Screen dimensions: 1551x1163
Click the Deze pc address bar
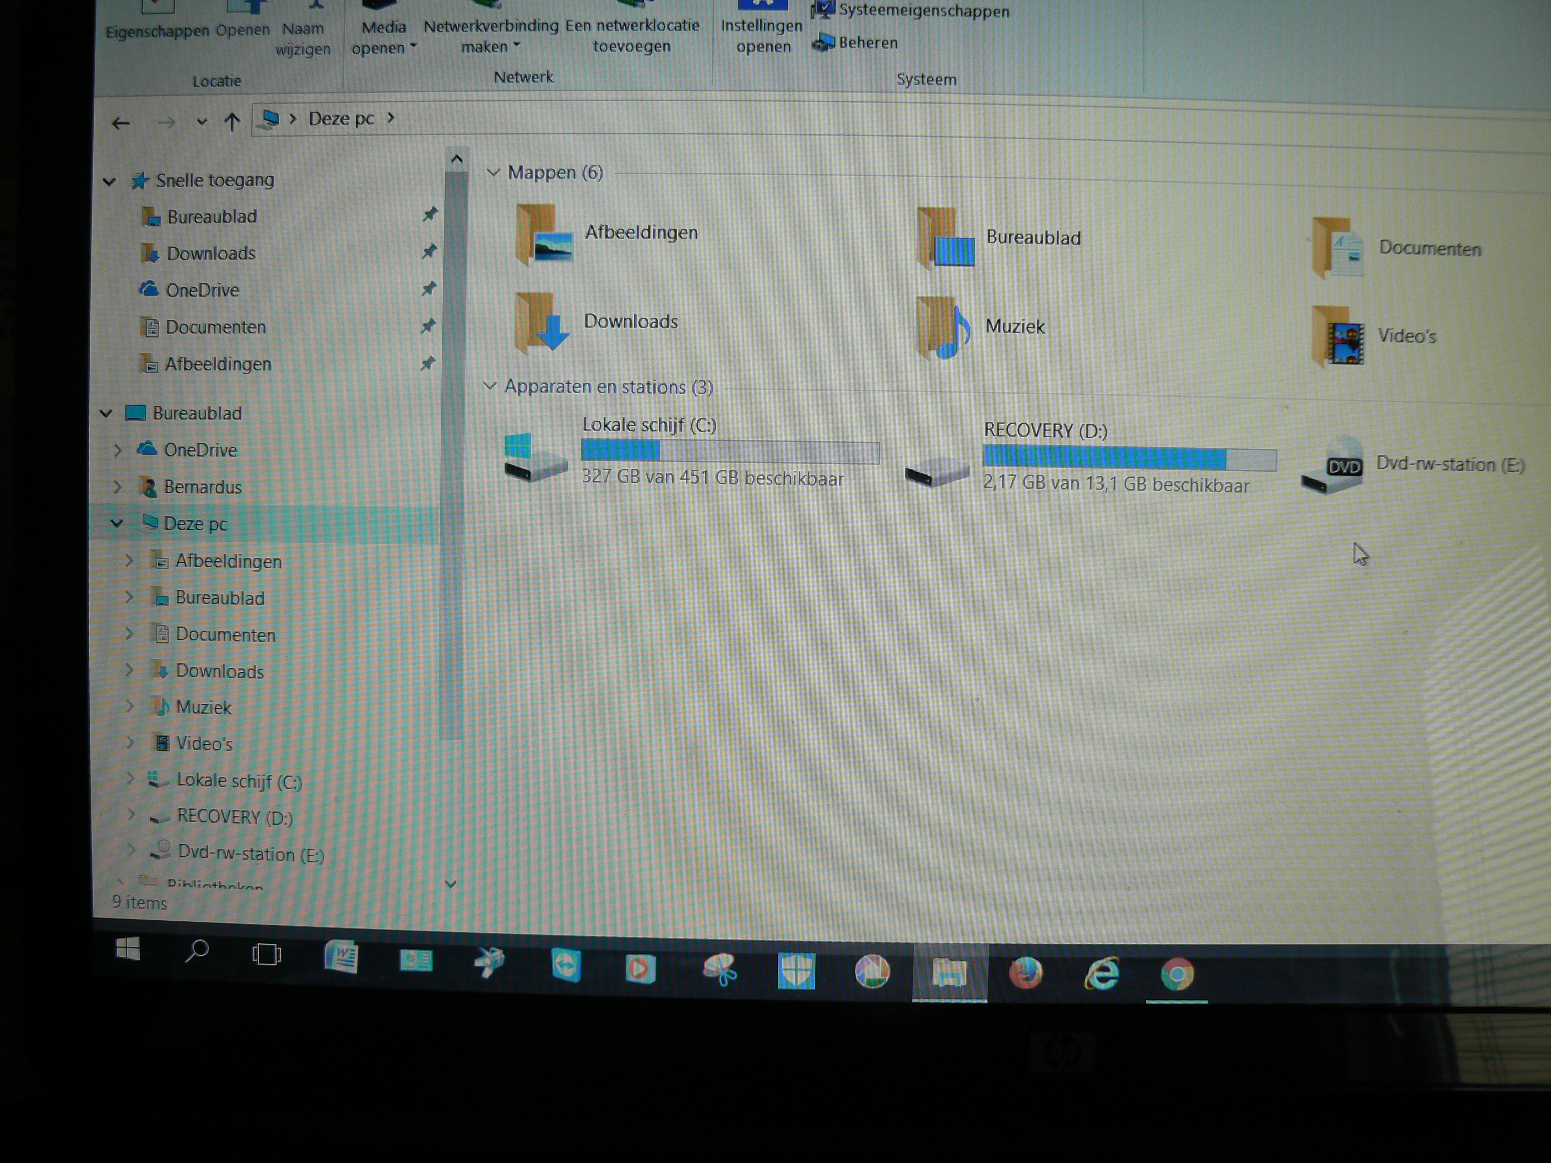pos(341,119)
